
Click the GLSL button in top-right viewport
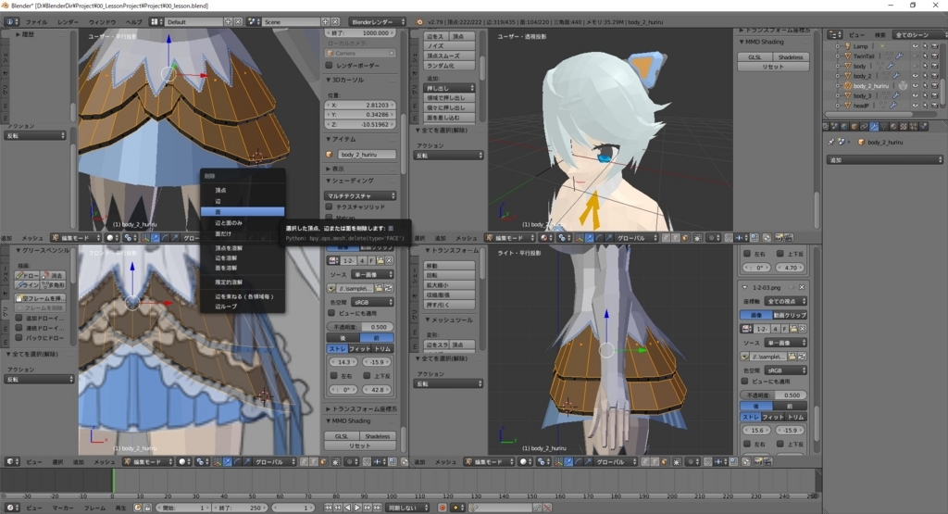pyautogui.click(x=755, y=56)
